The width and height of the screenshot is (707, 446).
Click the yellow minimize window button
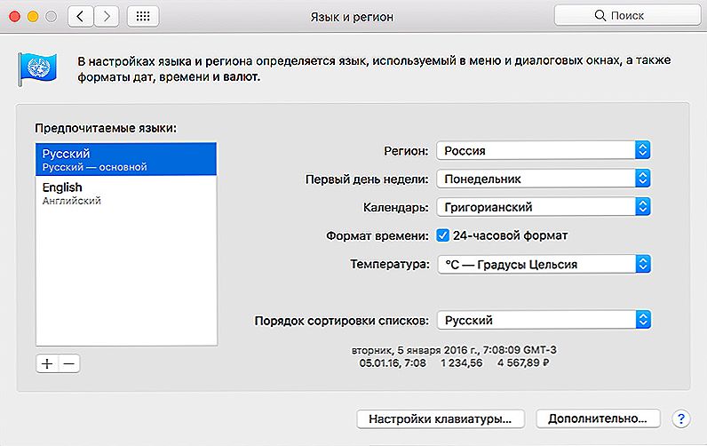[x=33, y=17]
